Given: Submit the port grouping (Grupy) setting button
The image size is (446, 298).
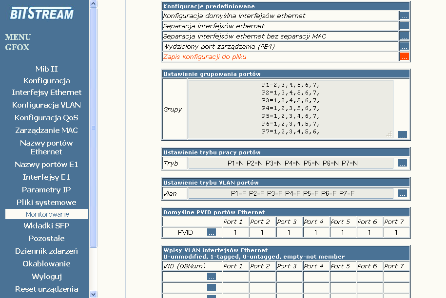Looking at the screenshot, I should point(402,135).
